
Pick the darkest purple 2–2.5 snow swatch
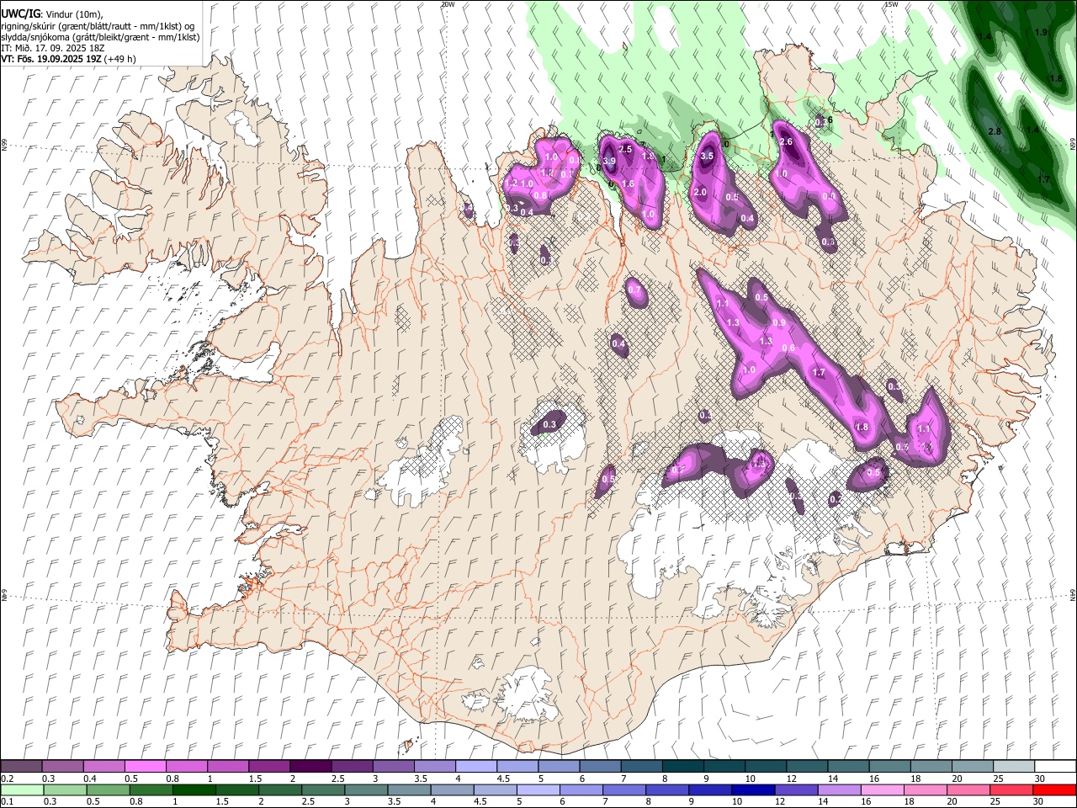(x=310, y=767)
